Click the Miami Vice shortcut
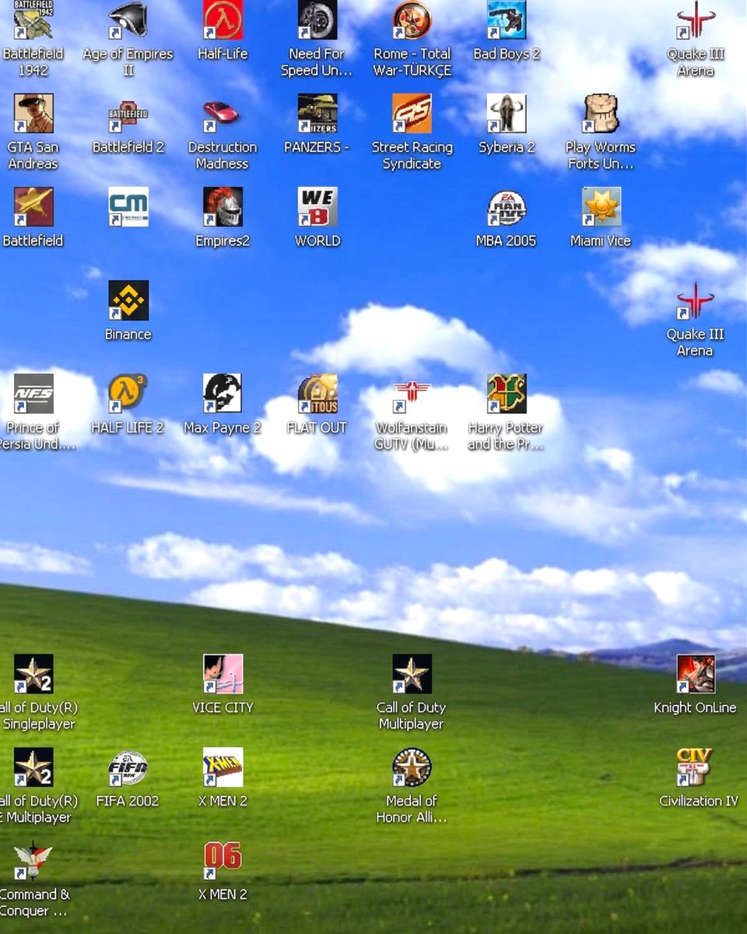The image size is (747, 934). pyautogui.click(x=601, y=207)
